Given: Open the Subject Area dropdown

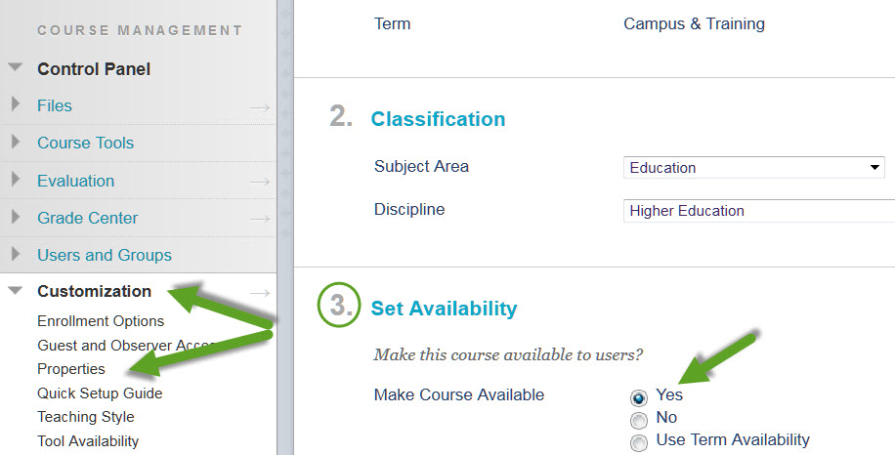Looking at the screenshot, I should click(x=754, y=168).
